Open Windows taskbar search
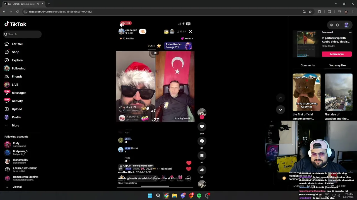The width and height of the screenshot is (357, 200). (158, 196)
